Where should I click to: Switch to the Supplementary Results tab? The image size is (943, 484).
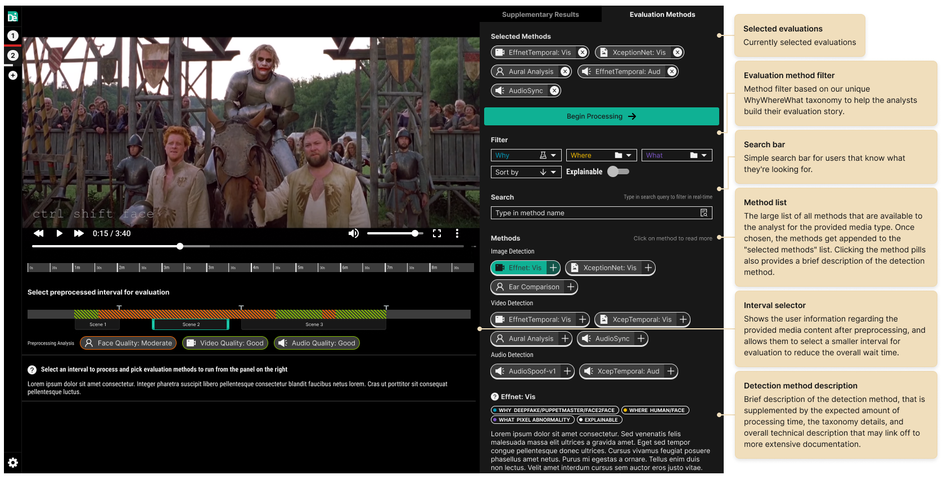[540, 15]
